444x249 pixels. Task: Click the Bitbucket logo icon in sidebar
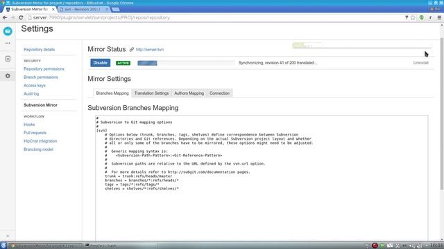[x=8, y=31]
